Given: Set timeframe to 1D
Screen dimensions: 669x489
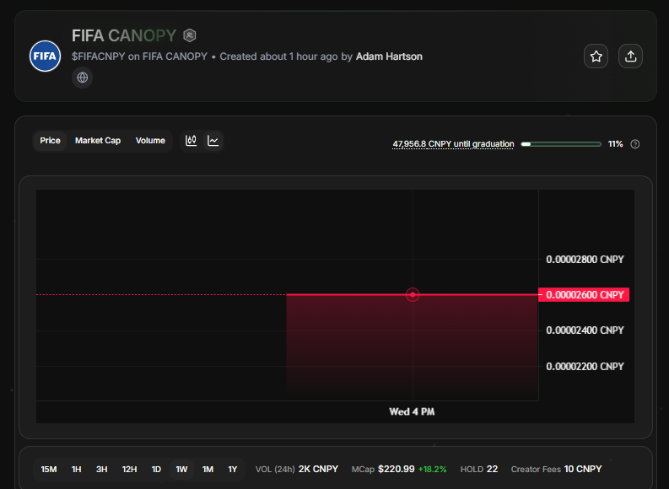Looking at the screenshot, I should tap(156, 470).
